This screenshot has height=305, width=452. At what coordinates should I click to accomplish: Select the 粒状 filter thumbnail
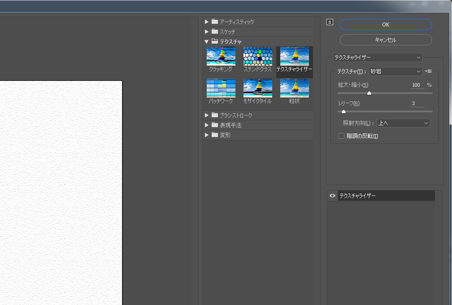pyautogui.click(x=294, y=88)
